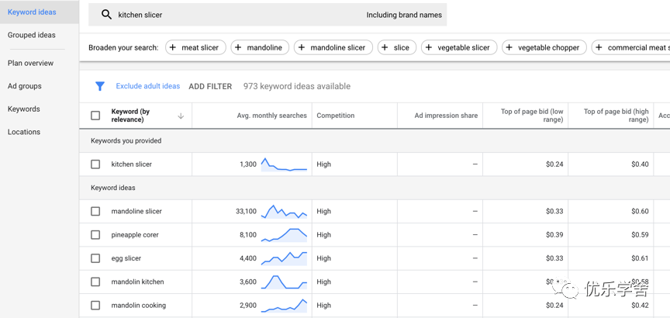Click the Exclude adult ideas link
Image resolution: width=670 pixels, height=318 pixels.
click(148, 86)
